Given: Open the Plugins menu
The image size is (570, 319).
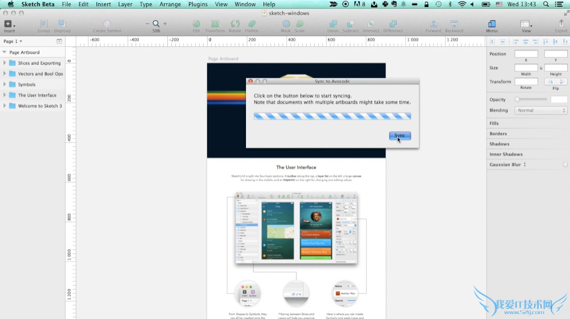Looking at the screenshot, I should tap(198, 4).
